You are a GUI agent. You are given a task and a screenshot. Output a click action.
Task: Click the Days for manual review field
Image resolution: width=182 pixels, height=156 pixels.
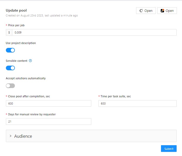(x=48, y=122)
